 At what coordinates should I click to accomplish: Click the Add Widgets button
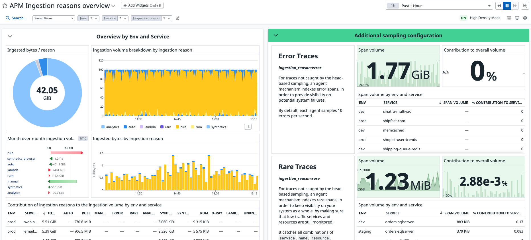(142, 5)
